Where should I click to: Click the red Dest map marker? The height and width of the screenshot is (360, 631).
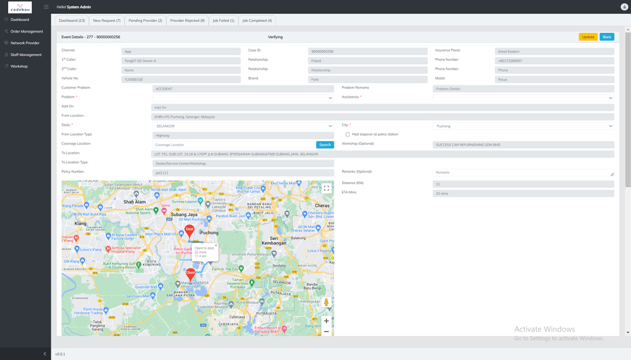[x=189, y=231]
